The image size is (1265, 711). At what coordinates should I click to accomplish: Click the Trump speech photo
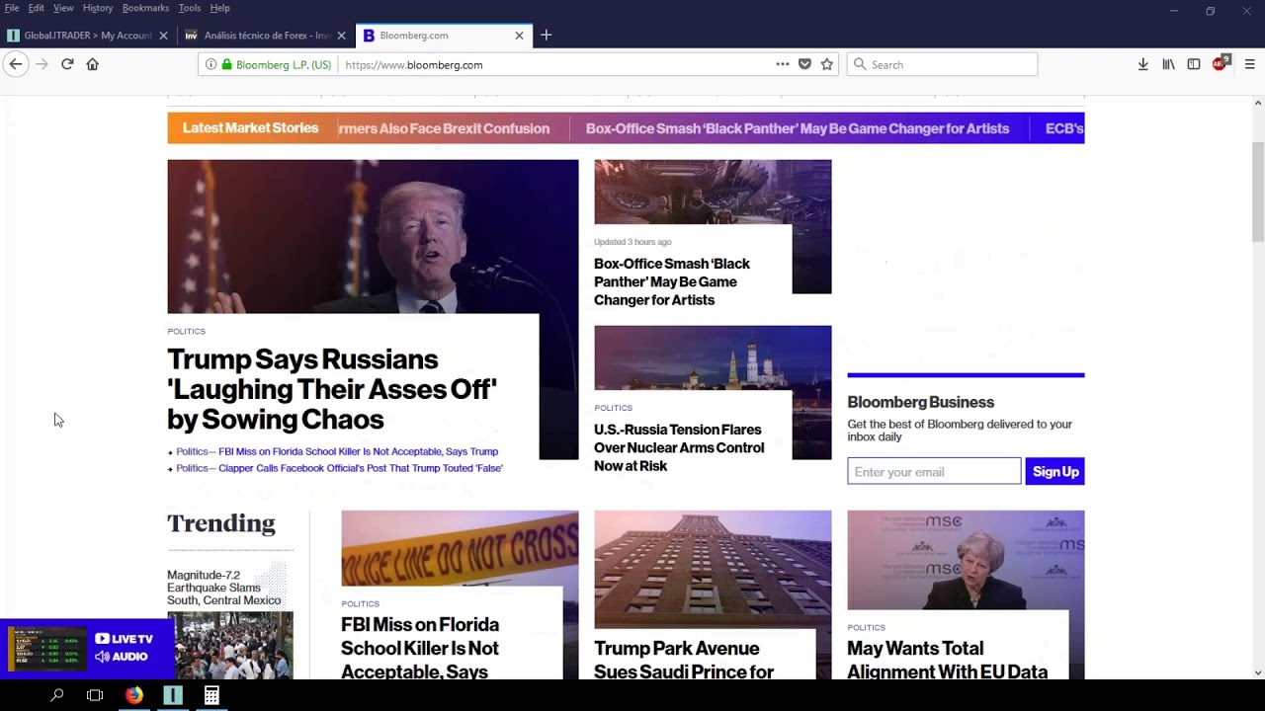[373, 236]
